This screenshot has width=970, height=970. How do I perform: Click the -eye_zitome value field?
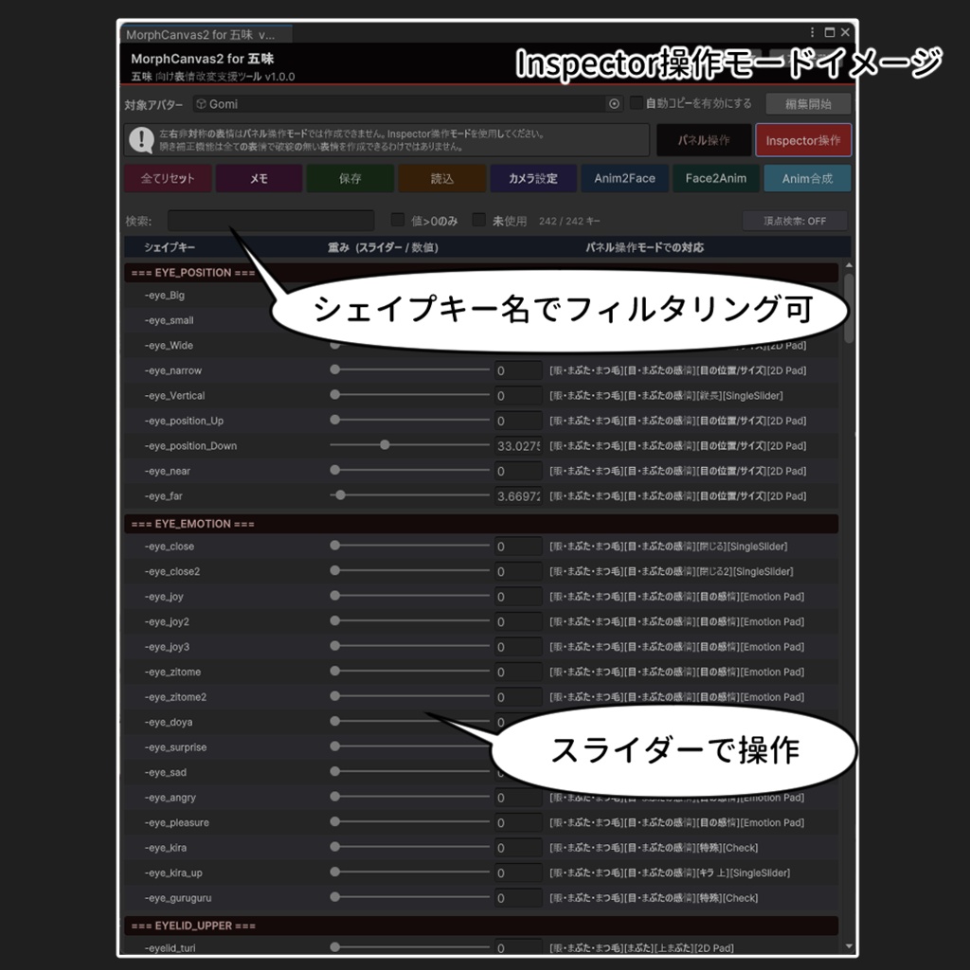(x=518, y=672)
